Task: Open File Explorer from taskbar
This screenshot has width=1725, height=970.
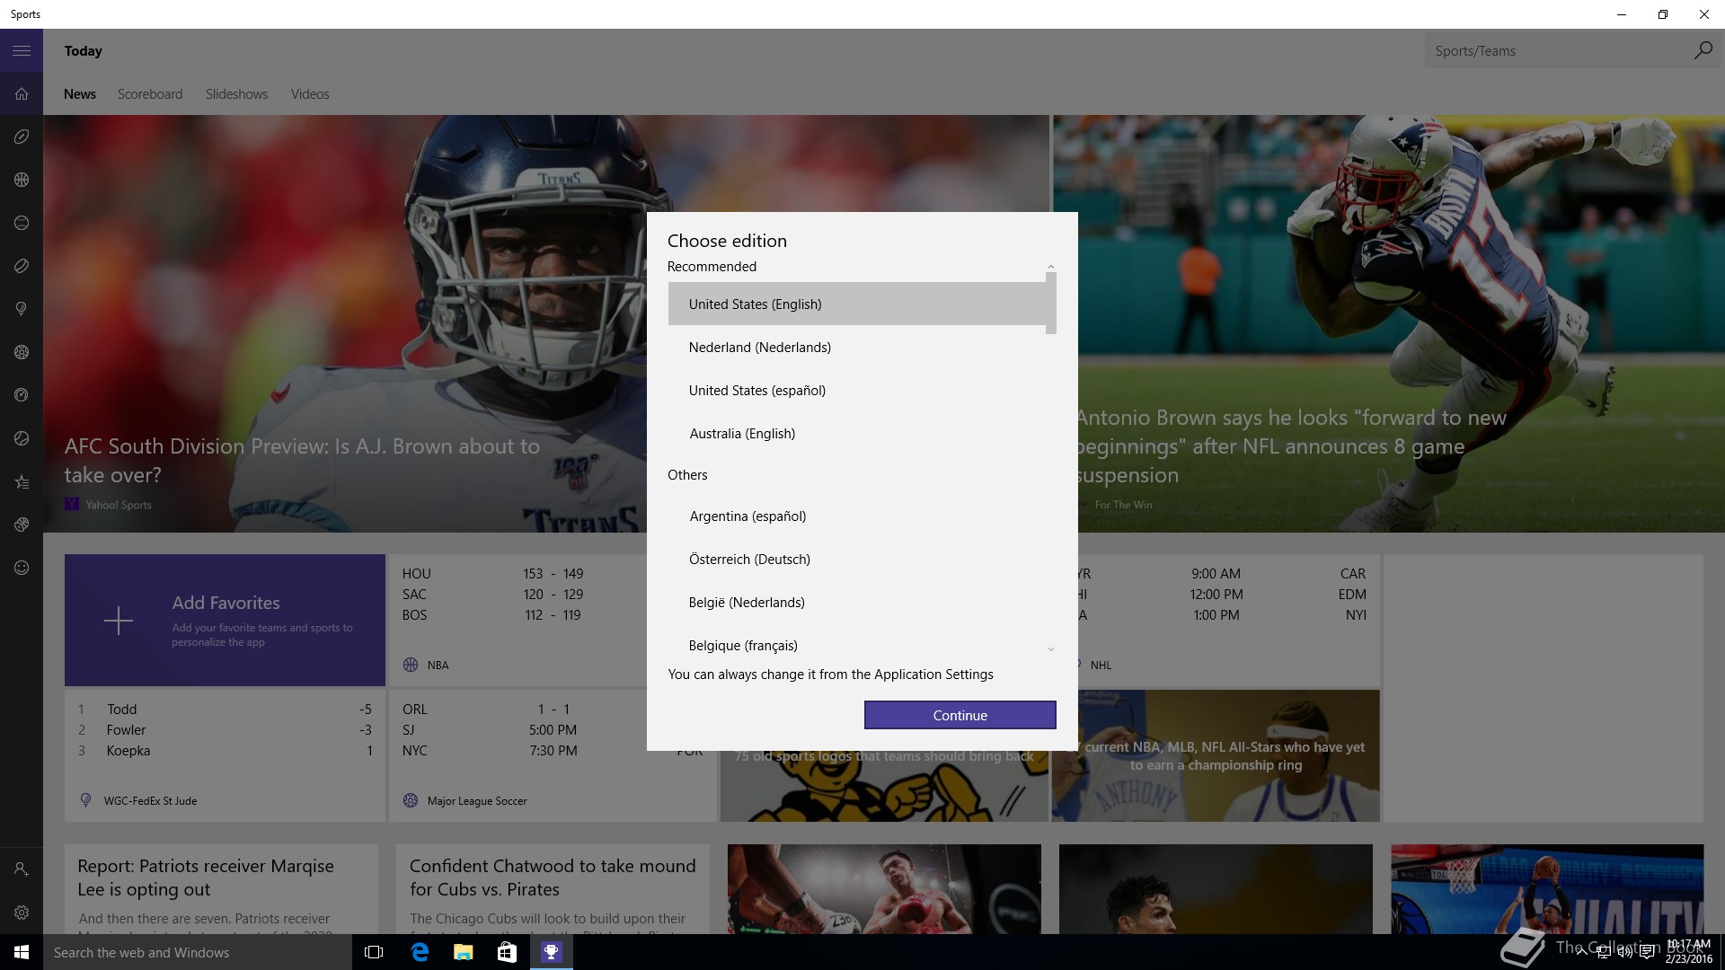Action: (464, 952)
